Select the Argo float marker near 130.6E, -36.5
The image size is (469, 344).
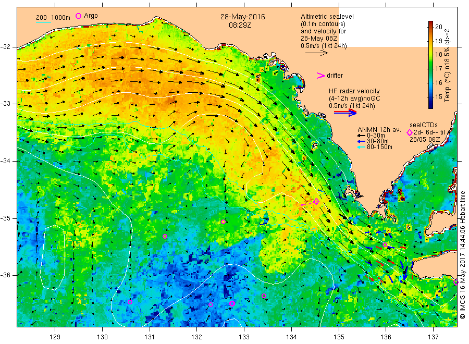click(130, 302)
